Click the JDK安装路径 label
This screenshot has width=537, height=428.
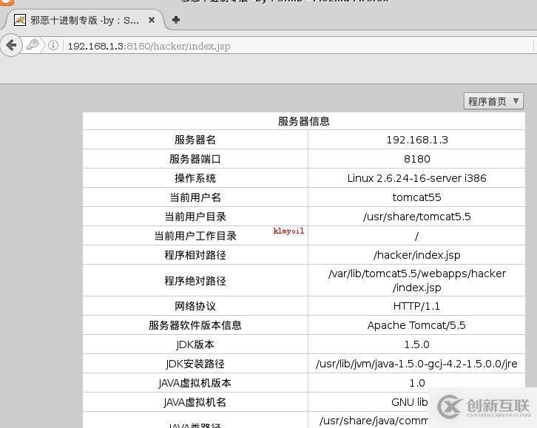coord(195,364)
